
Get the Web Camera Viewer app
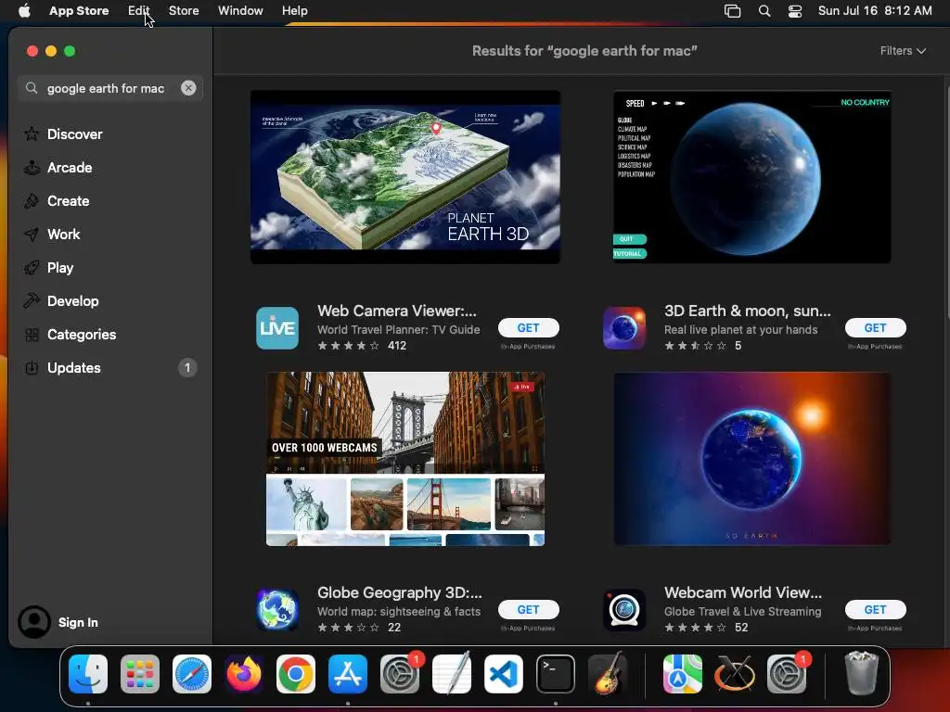point(528,327)
